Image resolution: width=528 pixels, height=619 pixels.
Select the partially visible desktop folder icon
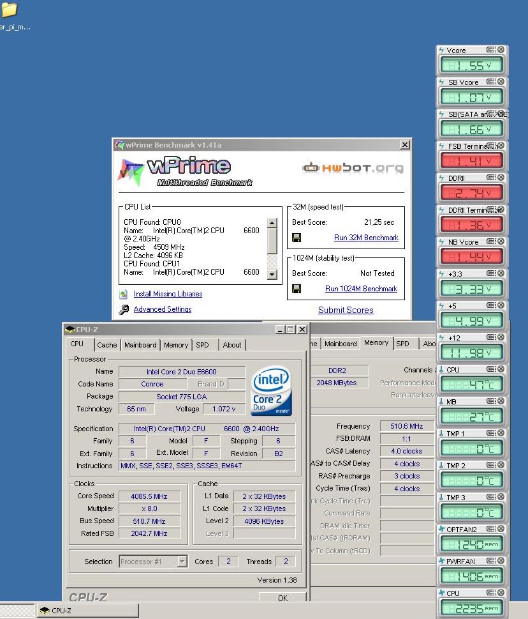[9, 10]
